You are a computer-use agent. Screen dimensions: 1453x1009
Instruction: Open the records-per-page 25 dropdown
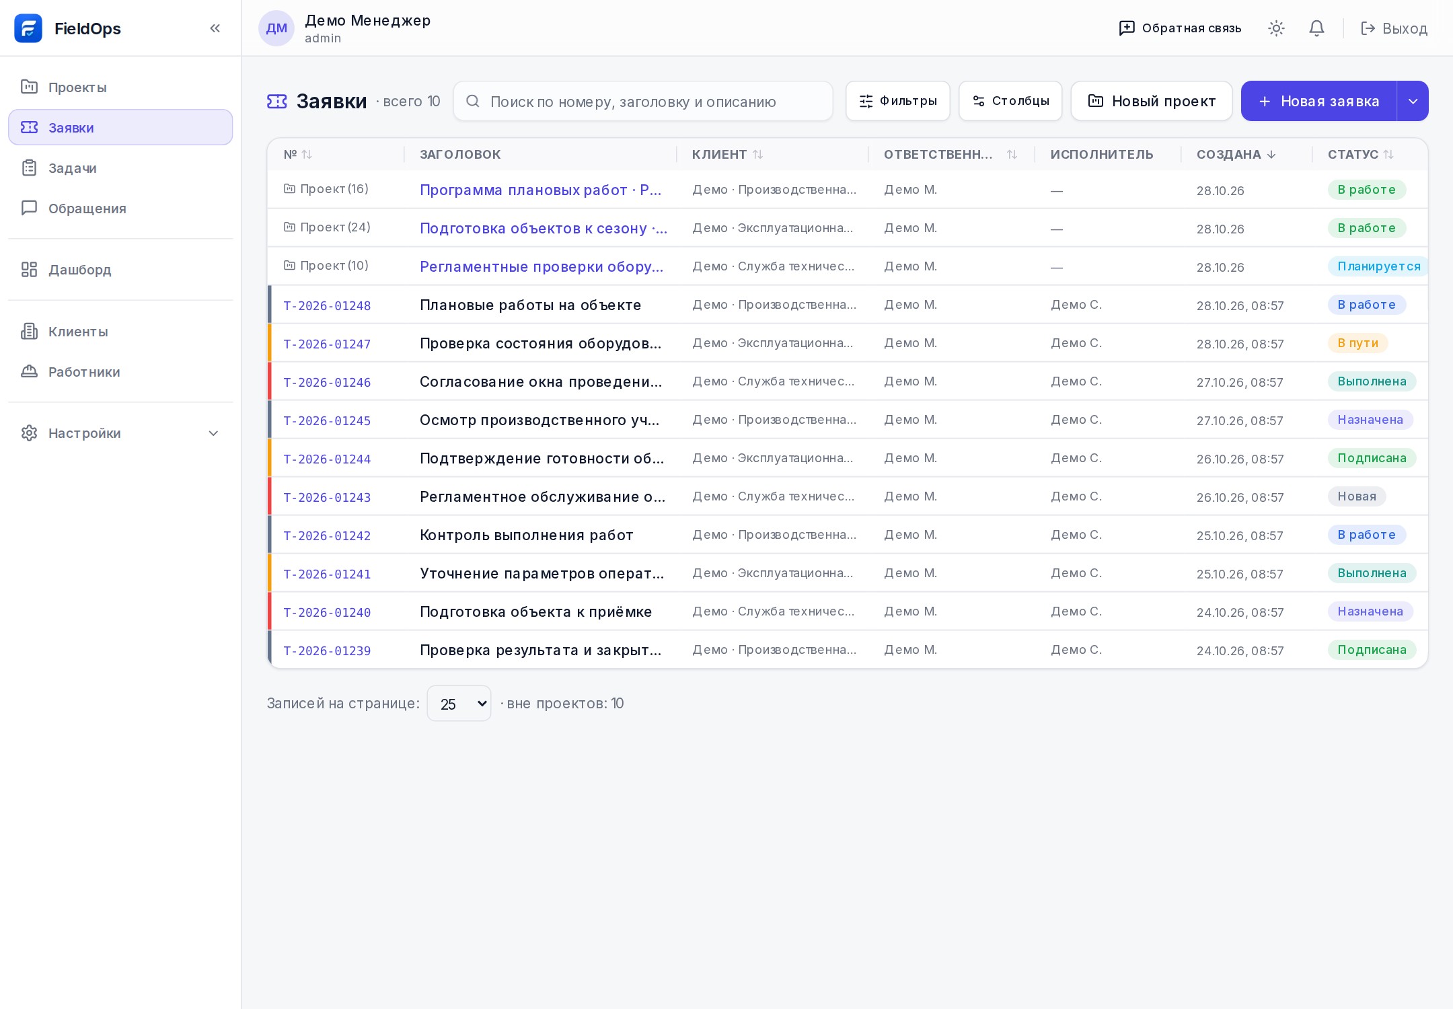point(459,704)
